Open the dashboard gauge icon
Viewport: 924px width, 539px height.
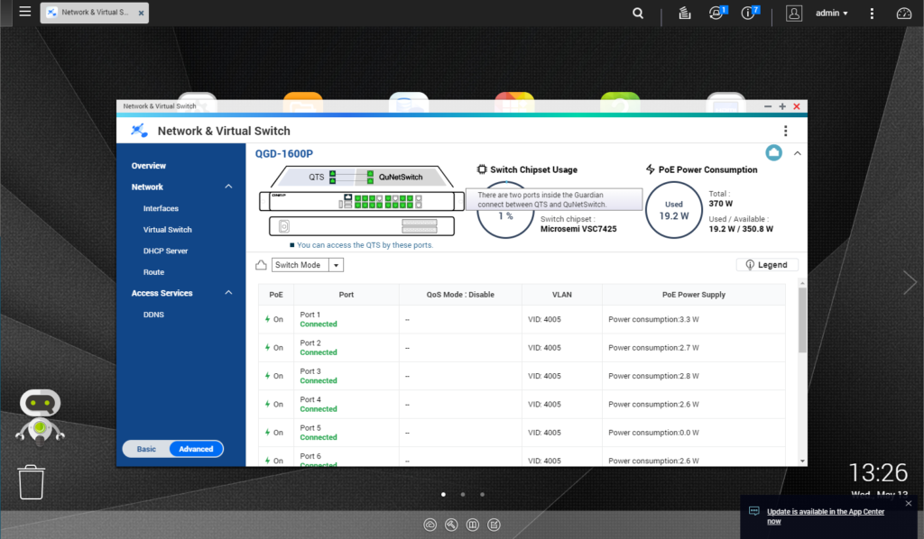(x=903, y=13)
